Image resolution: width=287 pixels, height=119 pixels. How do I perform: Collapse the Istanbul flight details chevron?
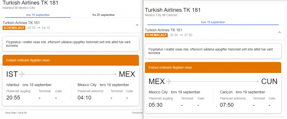point(137,25)
